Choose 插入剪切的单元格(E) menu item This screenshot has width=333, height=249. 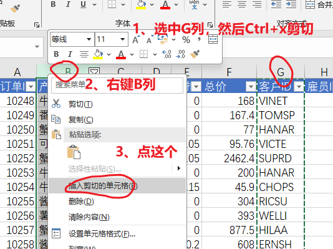[x=117, y=186]
